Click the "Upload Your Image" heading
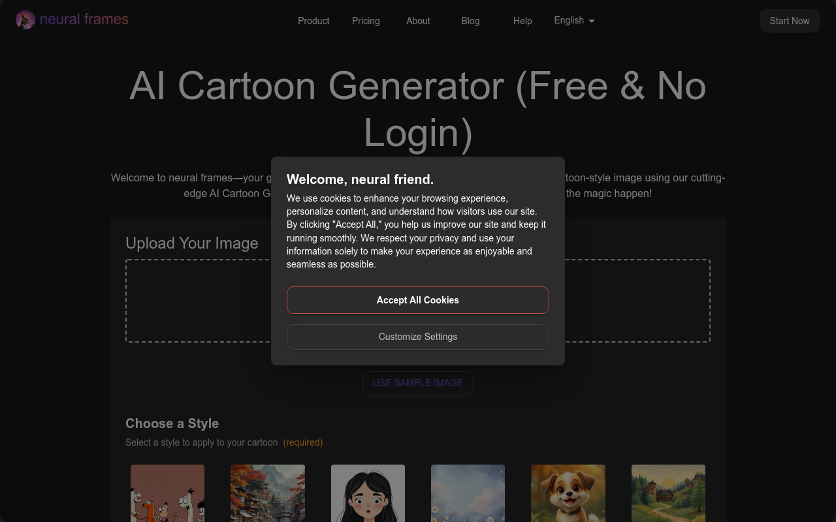This screenshot has height=522, width=836. pyautogui.click(x=192, y=243)
